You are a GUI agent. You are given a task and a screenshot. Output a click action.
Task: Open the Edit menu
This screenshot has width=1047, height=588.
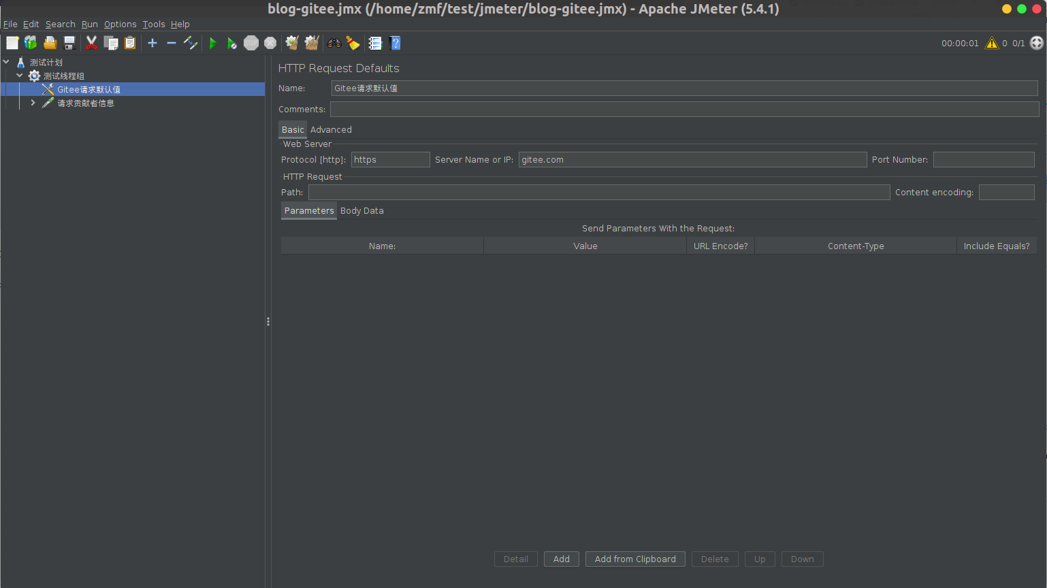[31, 24]
